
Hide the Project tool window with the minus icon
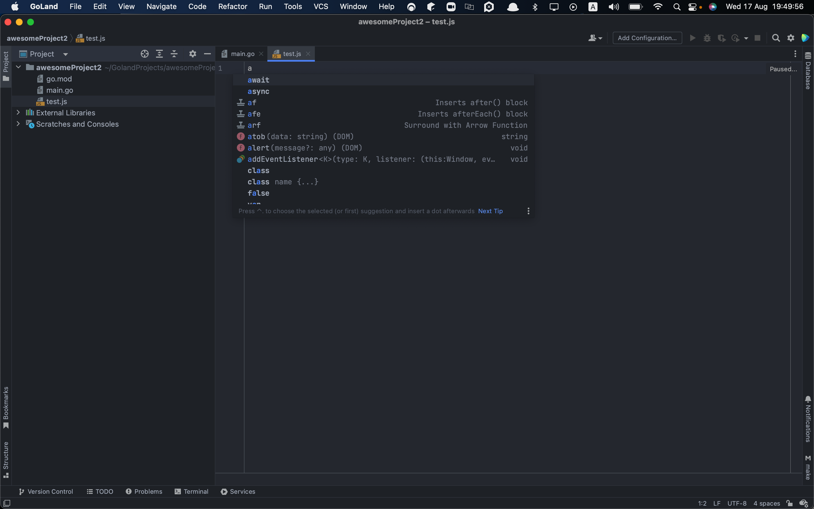[207, 54]
